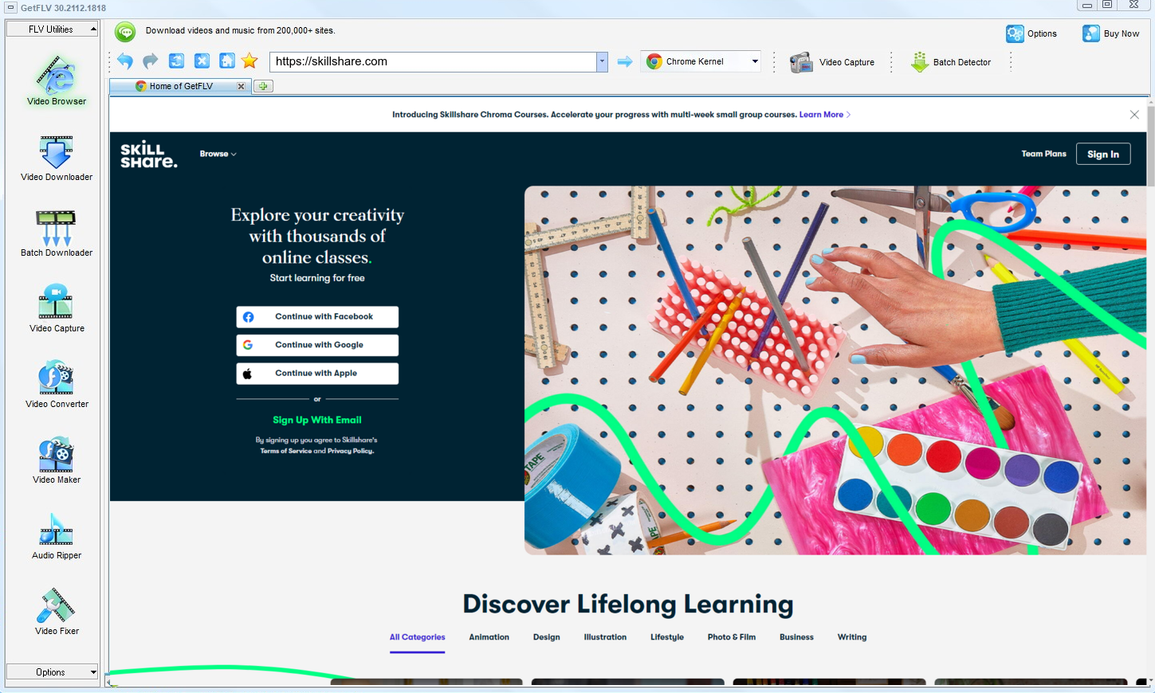Open the Privacy Policy link

point(351,451)
